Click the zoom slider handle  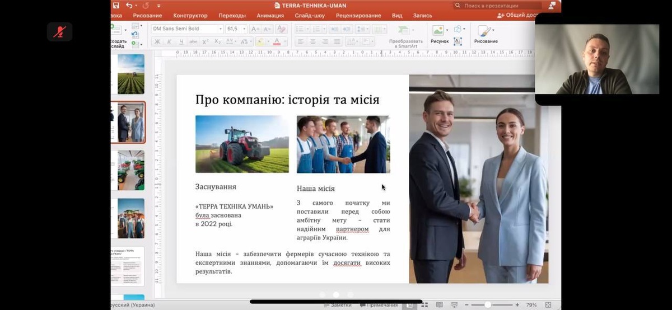tap(488, 305)
